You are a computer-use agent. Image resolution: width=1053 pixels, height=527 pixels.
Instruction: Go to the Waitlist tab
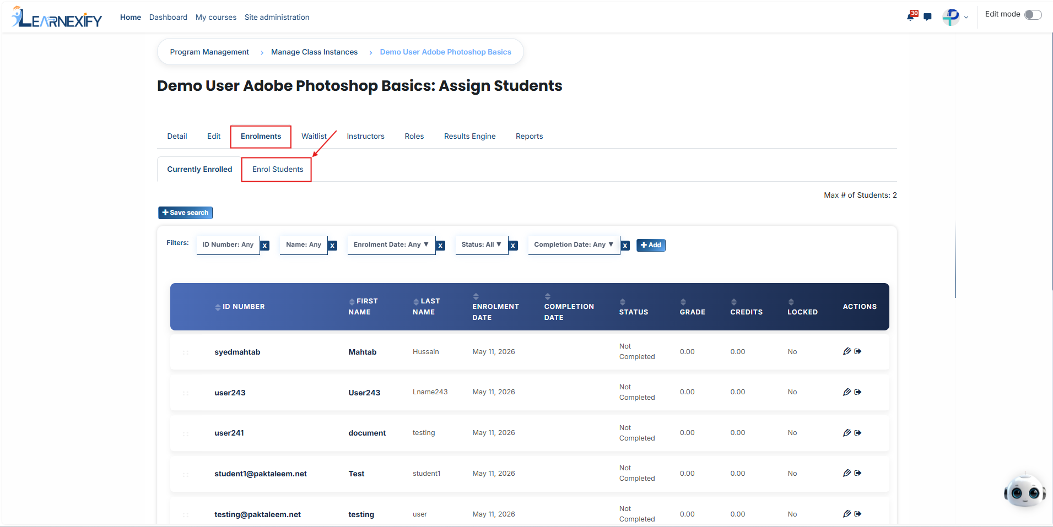point(314,137)
